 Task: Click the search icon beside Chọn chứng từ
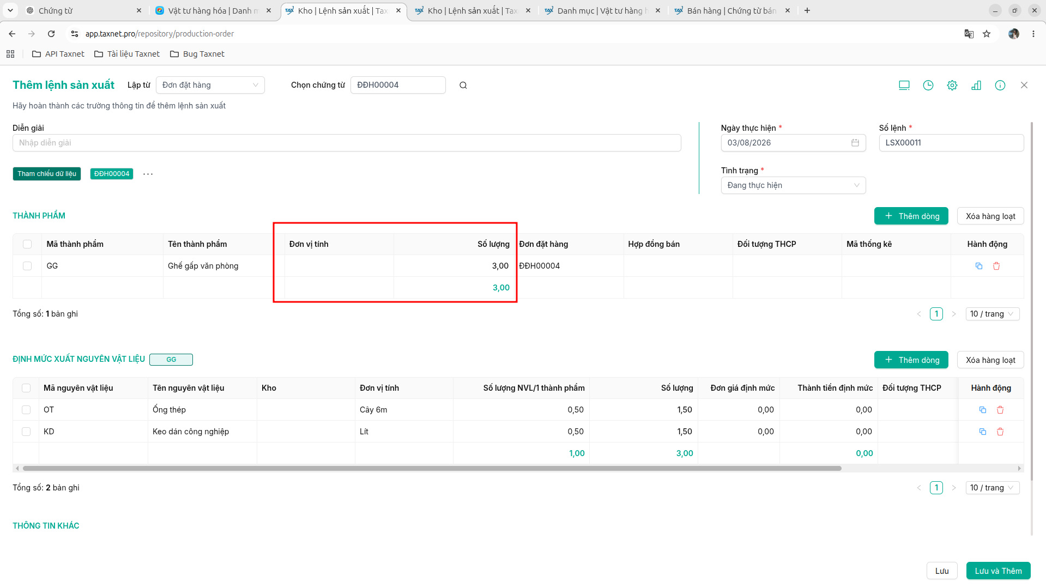[x=463, y=85]
